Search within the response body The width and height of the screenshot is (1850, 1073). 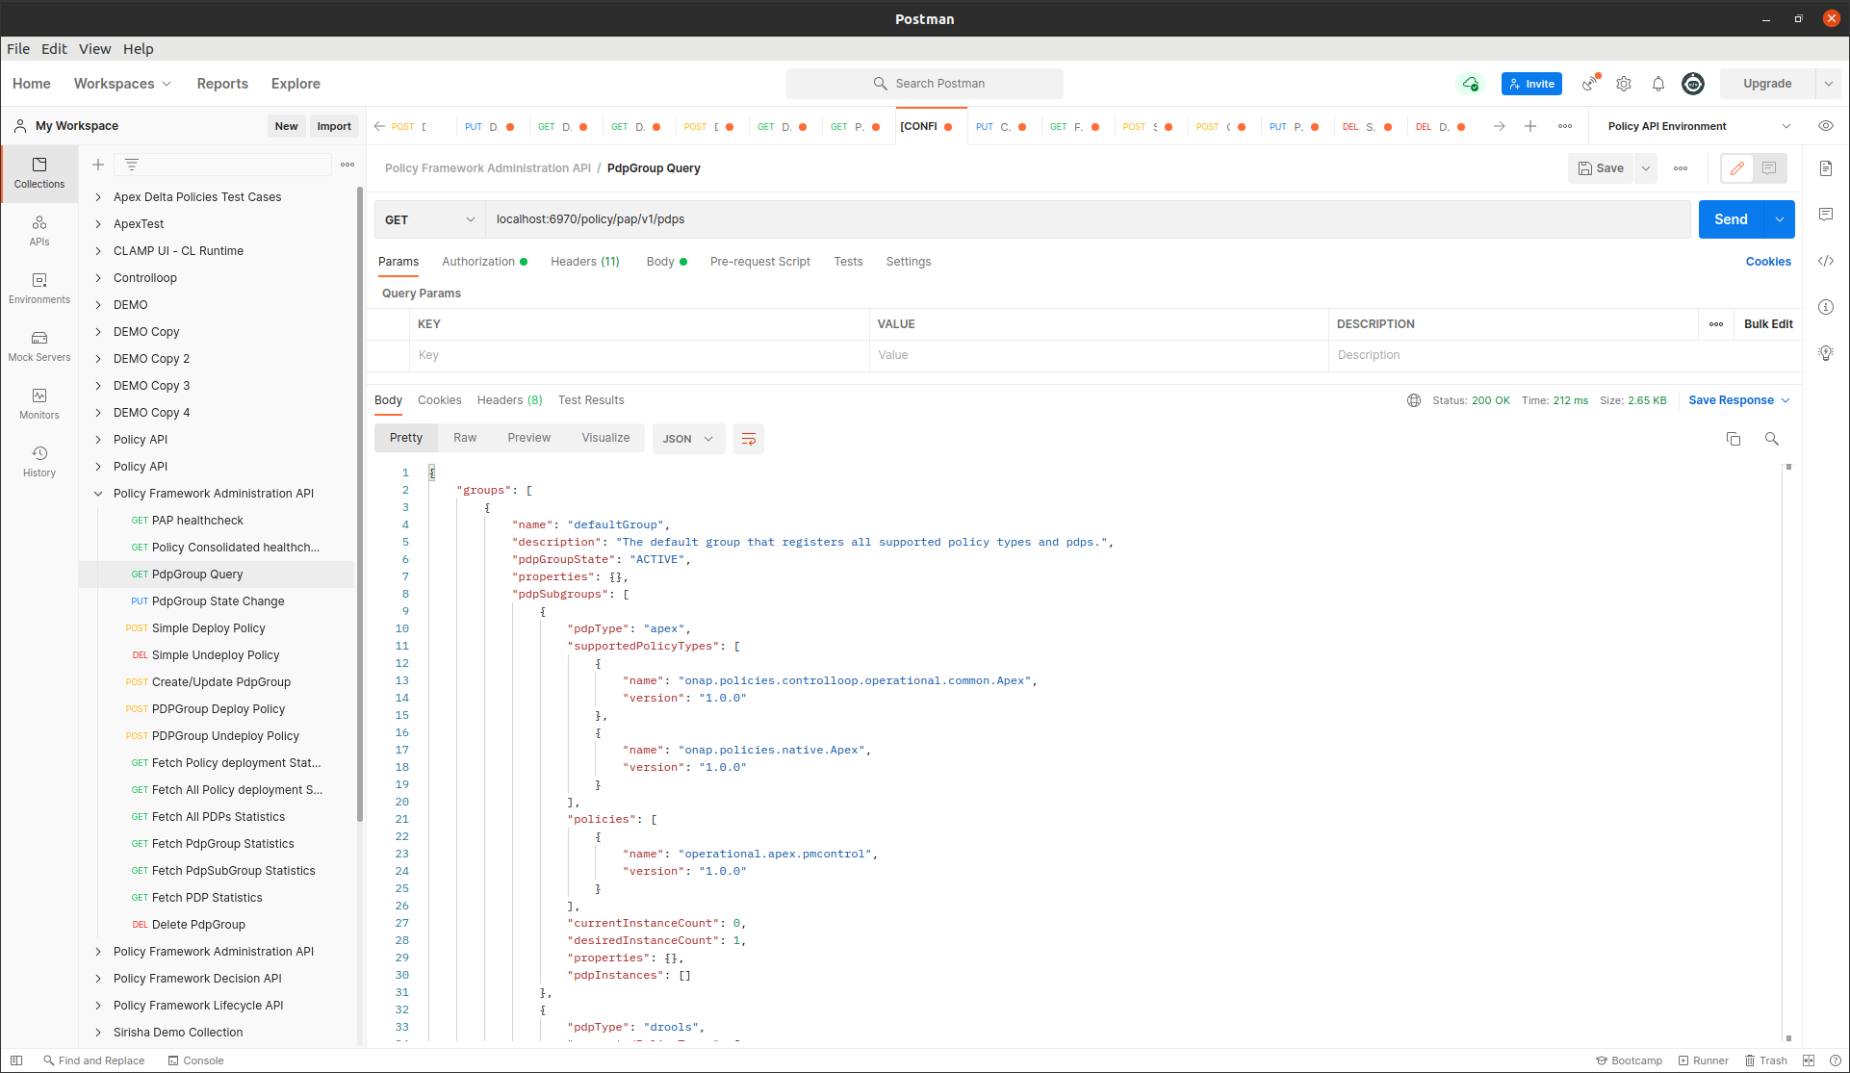pos(1772,439)
